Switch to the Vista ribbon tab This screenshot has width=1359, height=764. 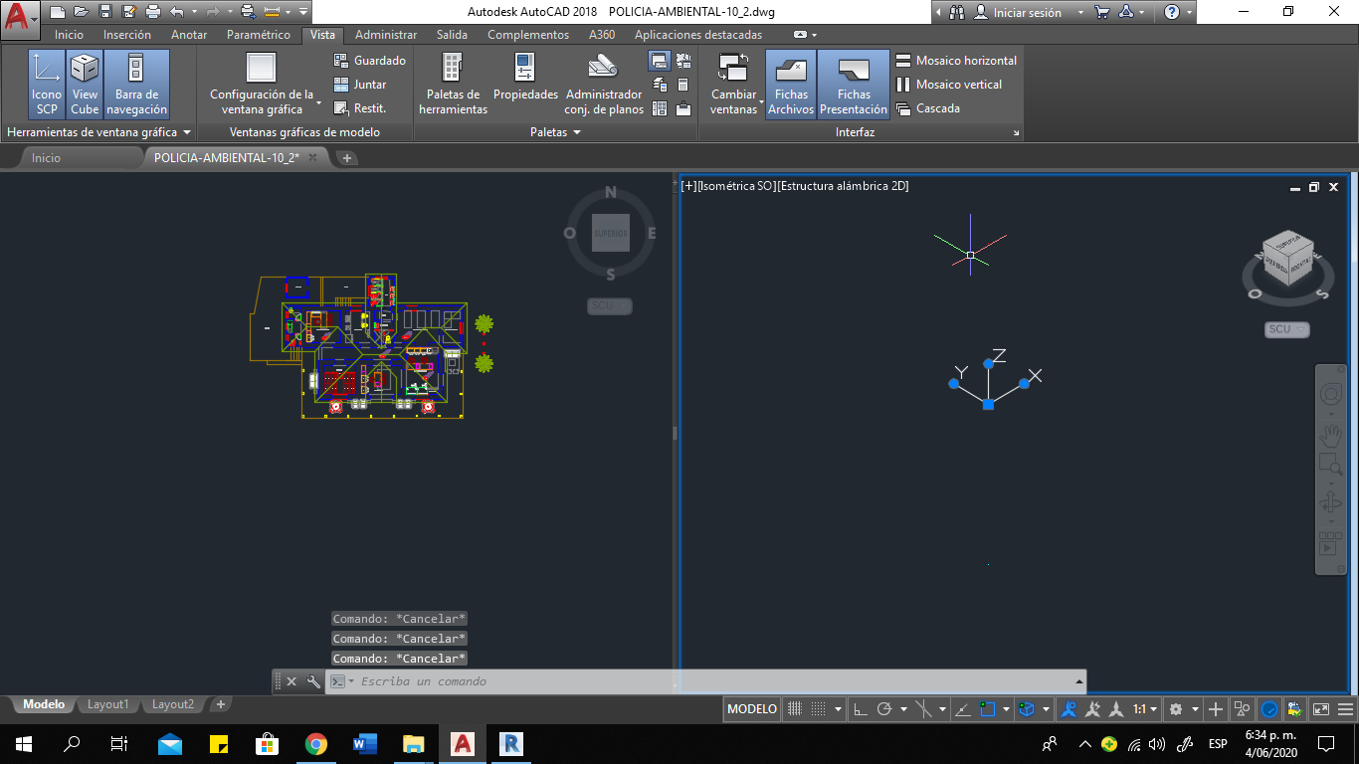pyautogui.click(x=322, y=34)
